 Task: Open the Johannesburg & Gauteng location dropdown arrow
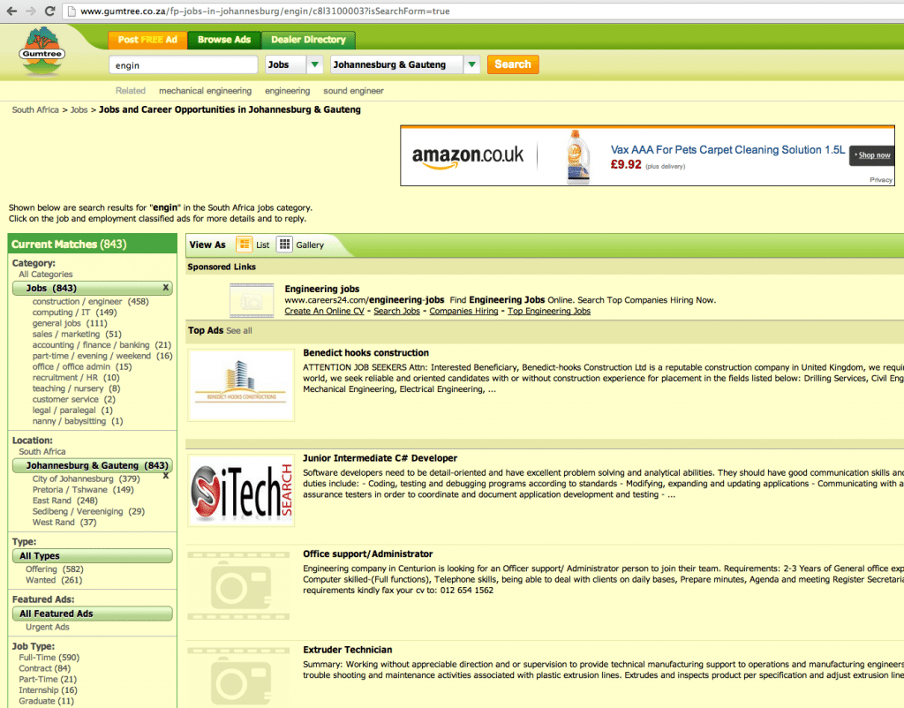471,64
